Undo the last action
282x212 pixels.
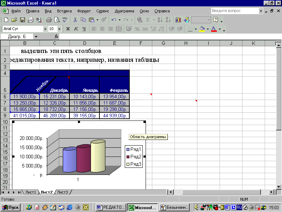(114, 20)
